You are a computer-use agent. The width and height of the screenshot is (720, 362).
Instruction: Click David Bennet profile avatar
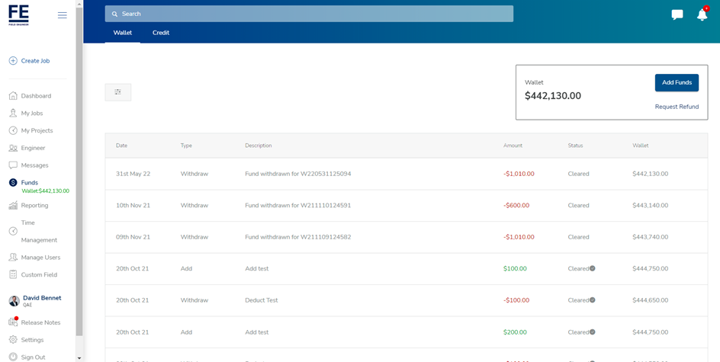[x=14, y=301]
